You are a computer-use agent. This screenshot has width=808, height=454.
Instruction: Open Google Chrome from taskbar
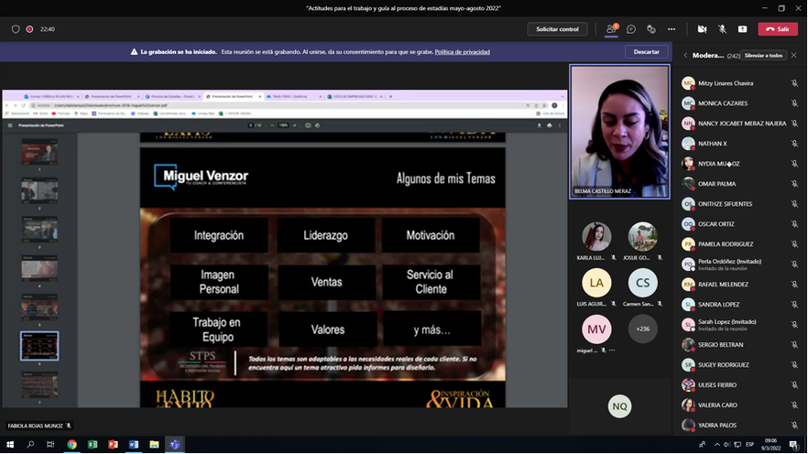[72, 445]
